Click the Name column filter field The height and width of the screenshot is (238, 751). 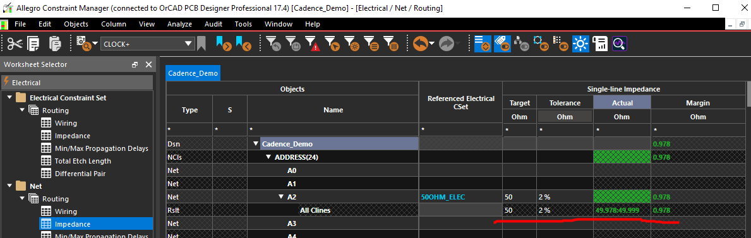[x=333, y=130]
